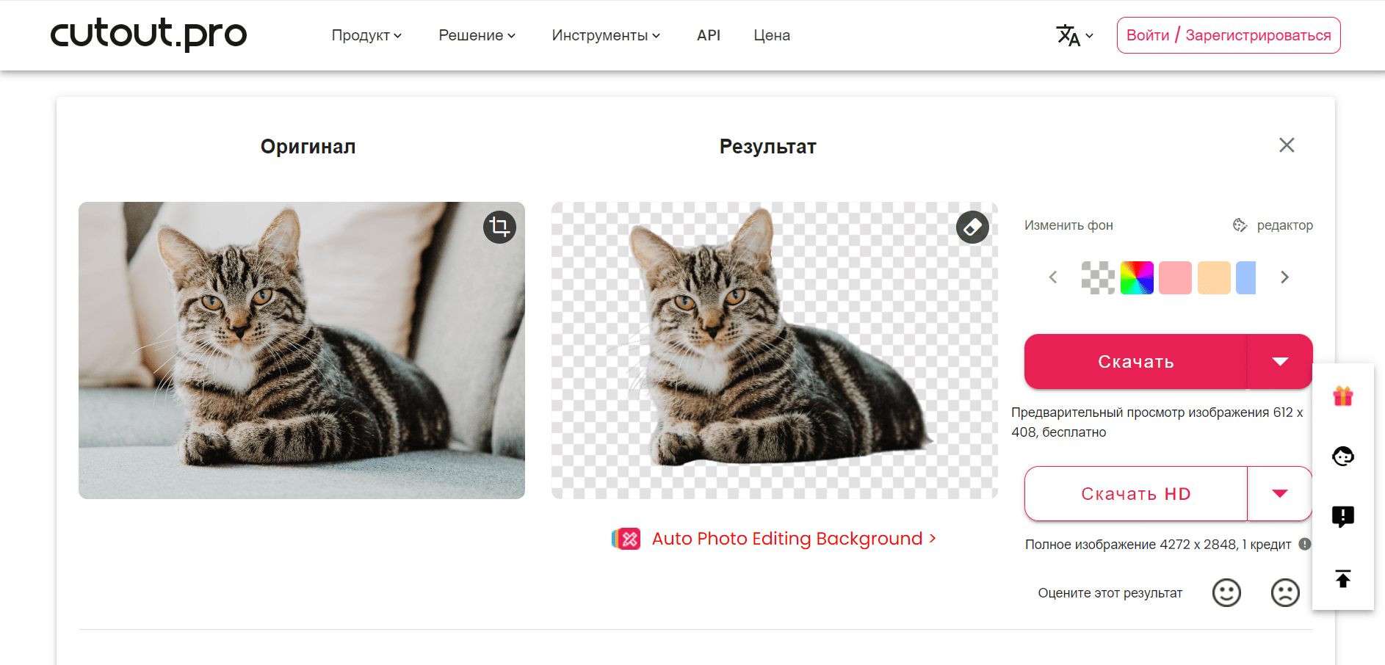Click the eraser icon on result image

pyautogui.click(x=972, y=227)
